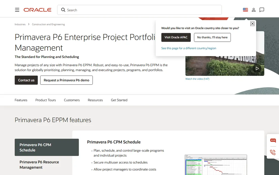Open the US flag country selector
The image size is (279, 175).
click(245, 10)
